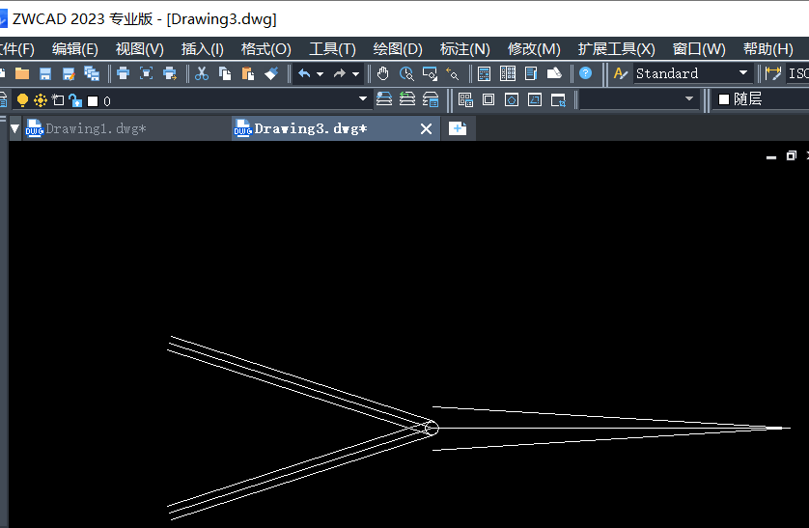Click the Copy icon

225,73
